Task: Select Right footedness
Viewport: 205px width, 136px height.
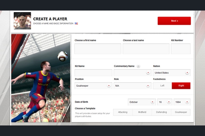Action: (181, 86)
